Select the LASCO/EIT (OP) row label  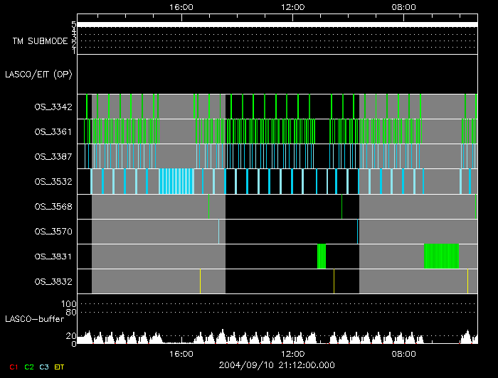point(38,74)
